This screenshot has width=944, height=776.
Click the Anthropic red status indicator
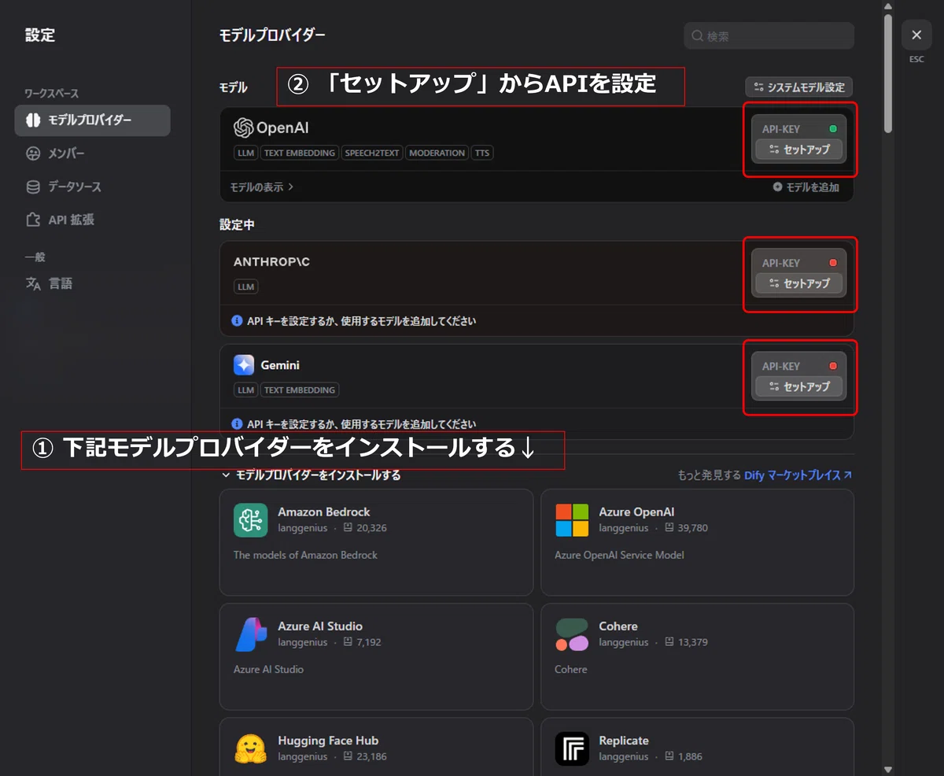pyautogui.click(x=833, y=263)
